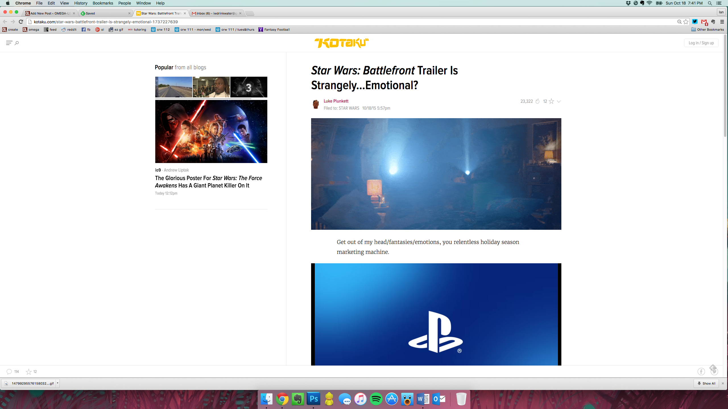
Task: Open the Ian profile switcher
Action: click(x=721, y=12)
